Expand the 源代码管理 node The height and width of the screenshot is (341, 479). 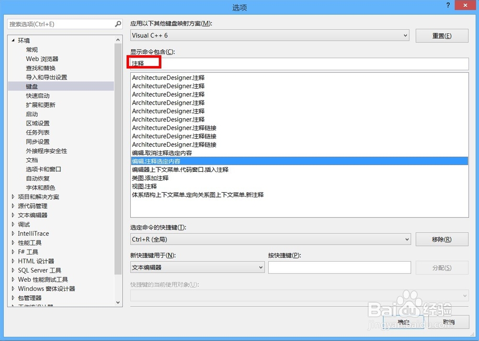pos(13,206)
